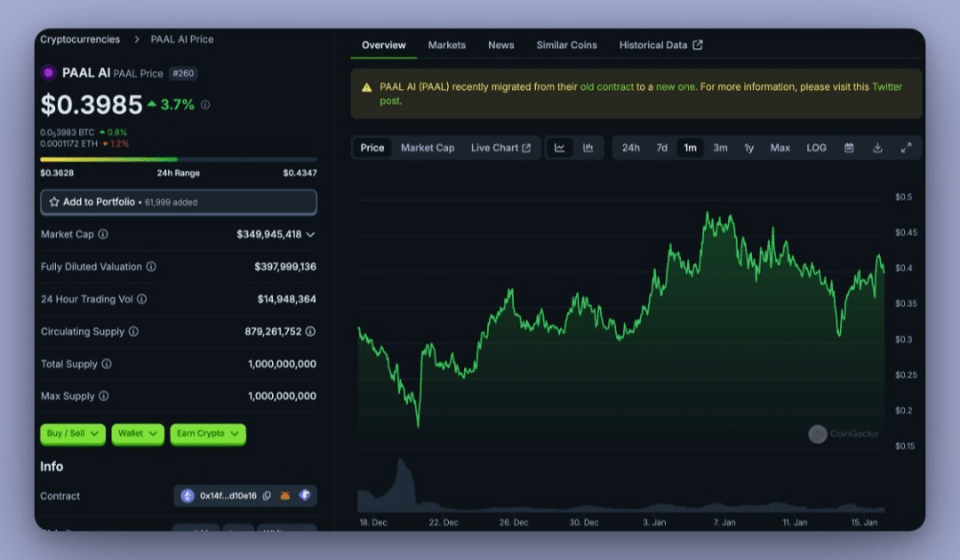The width and height of the screenshot is (960, 560).
Task: Open calendar date range picker icon
Action: click(849, 148)
